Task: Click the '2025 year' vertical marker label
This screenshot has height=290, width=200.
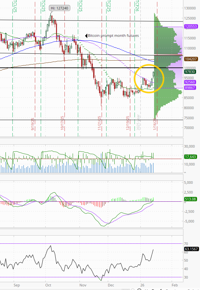Action: (x=138, y=122)
